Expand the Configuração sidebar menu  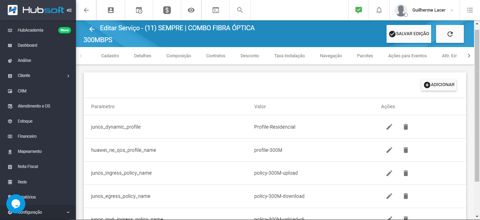(38, 212)
